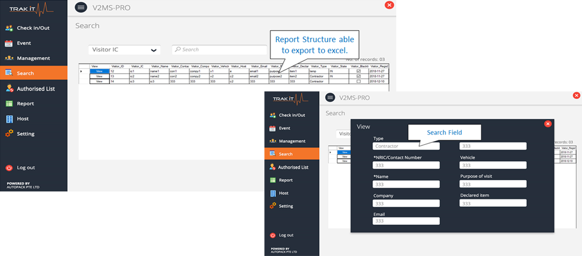Close the View dialog with red X
Viewport: 582px width, 256px height.
click(548, 124)
